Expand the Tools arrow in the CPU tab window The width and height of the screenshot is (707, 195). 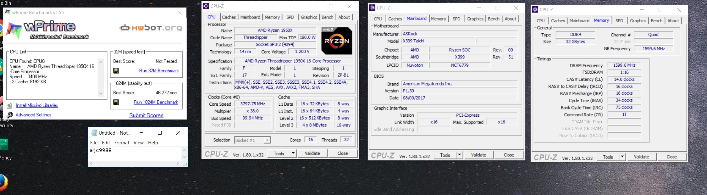pos(293,153)
